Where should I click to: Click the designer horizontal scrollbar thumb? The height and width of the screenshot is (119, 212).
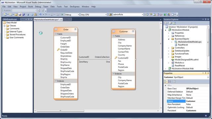pos(60,111)
